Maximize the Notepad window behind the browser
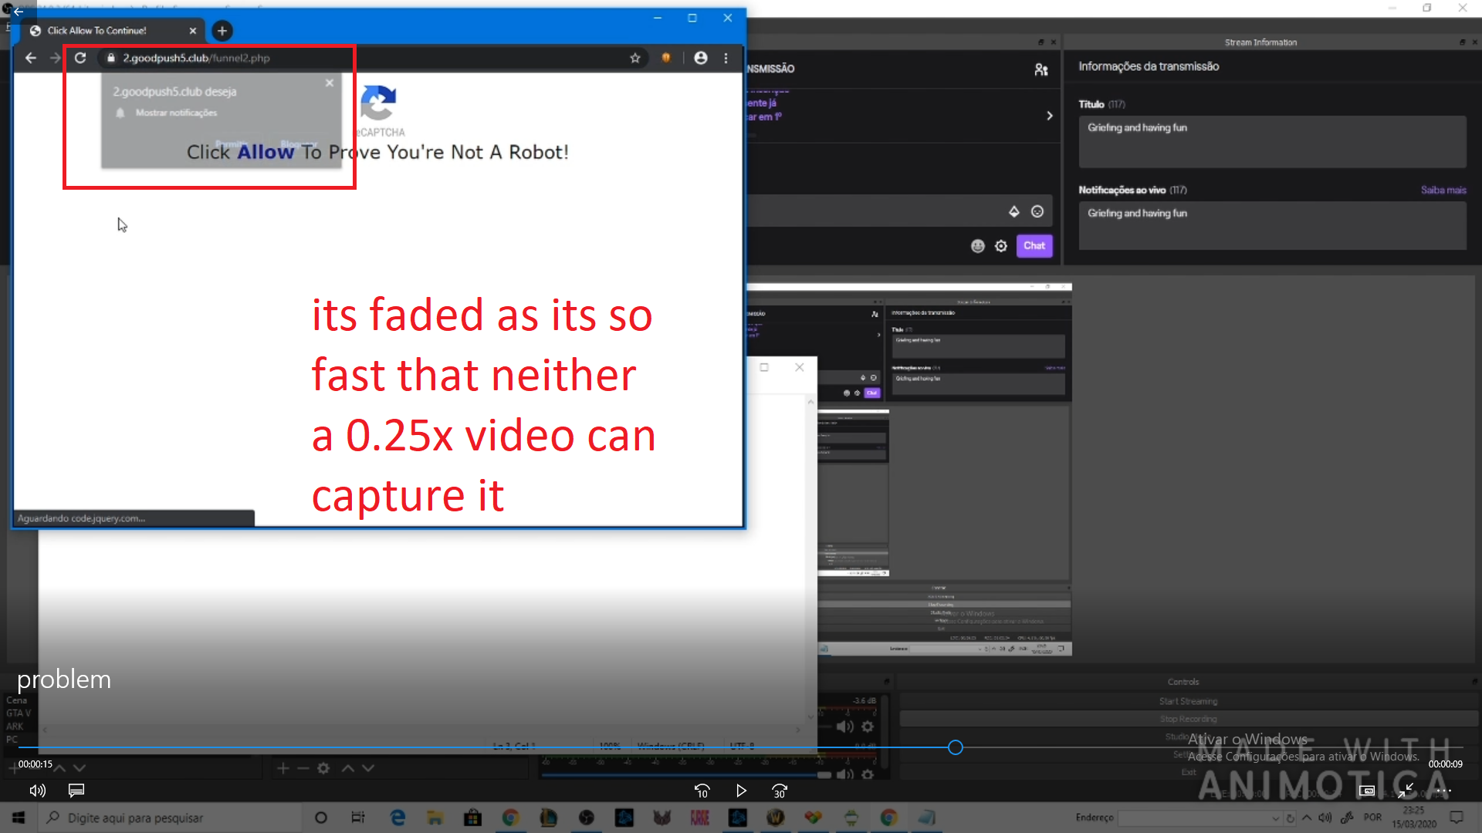Image resolution: width=1482 pixels, height=833 pixels. (x=764, y=367)
